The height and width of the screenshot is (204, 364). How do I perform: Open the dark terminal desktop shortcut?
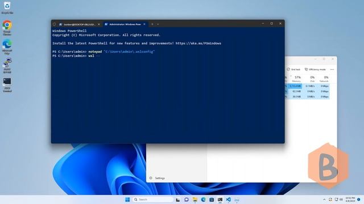pyautogui.click(x=7, y=84)
